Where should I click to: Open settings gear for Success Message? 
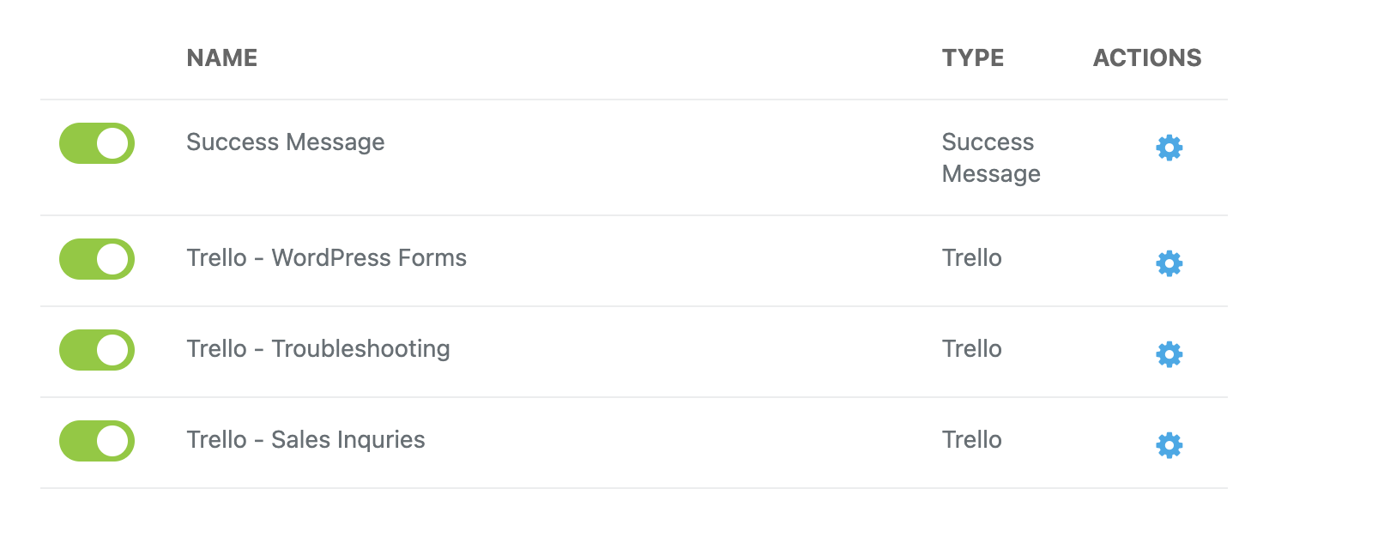tap(1169, 148)
